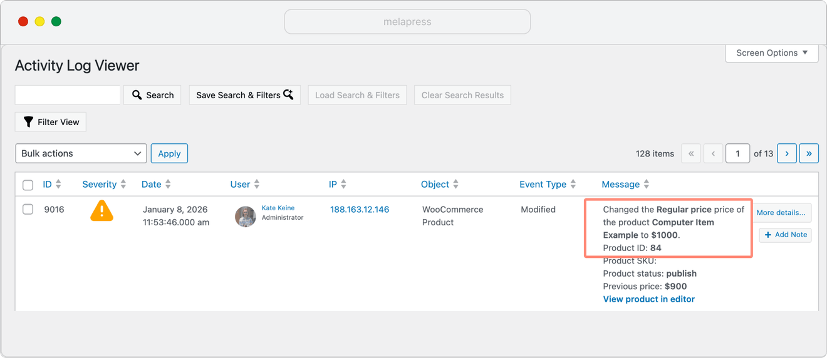
Task: Click the WooCommerce Product object cell
Action: [452, 216]
